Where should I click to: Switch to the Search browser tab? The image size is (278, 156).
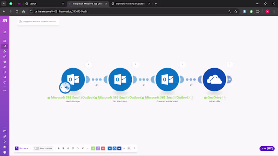(44, 3)
